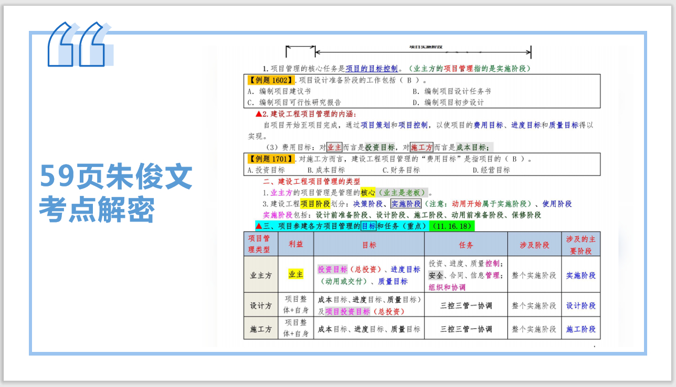This screenshot has height=387, width=676.
Task: Select answer option "C.财务目标"
Action: (402, 170)
